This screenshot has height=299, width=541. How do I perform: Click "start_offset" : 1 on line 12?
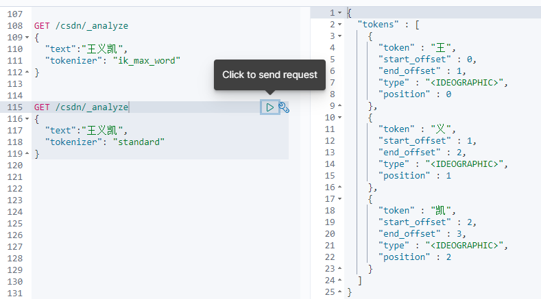(x=425, y=140)
